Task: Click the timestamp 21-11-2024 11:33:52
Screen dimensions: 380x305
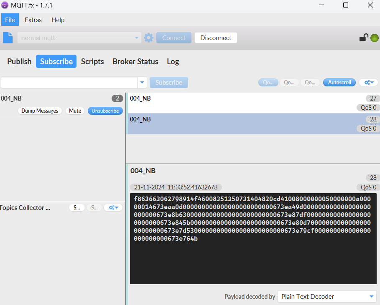Action: (x=176, y=187)
